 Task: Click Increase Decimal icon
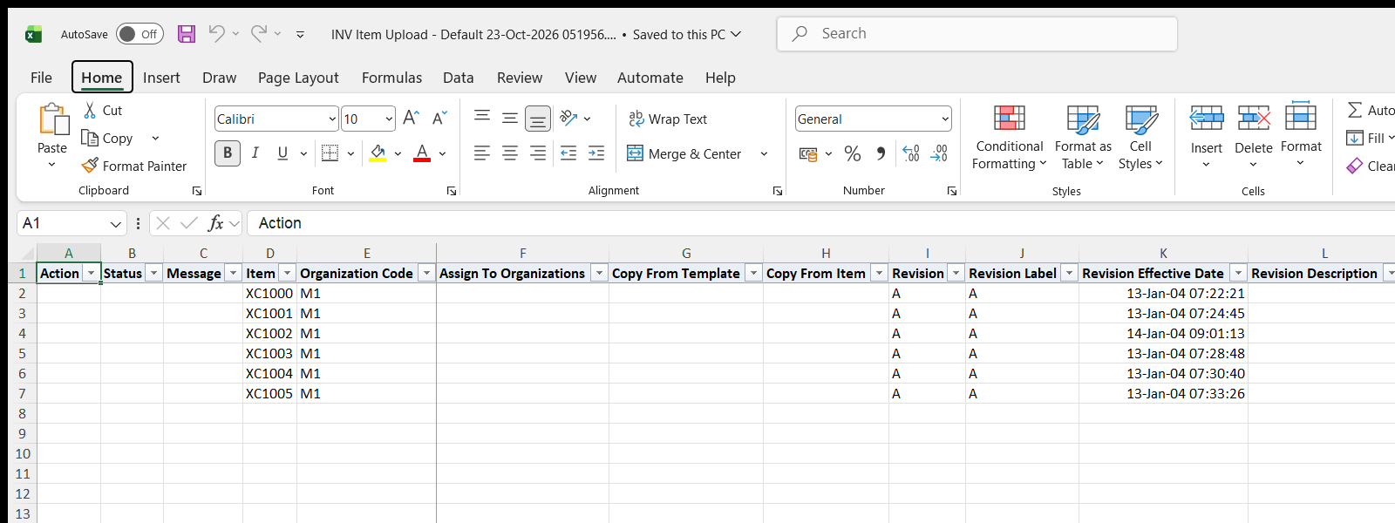911,154
